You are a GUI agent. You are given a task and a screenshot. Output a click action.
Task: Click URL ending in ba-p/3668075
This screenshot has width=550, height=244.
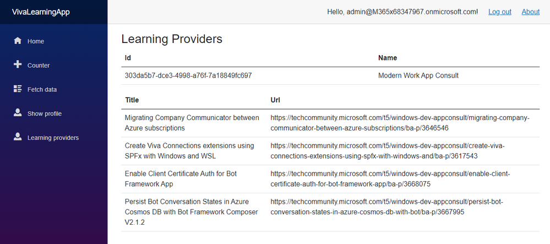point(390,179)
